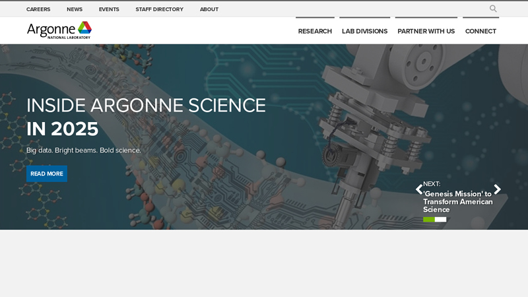This screenshot has height=297, width=528.
Task: Select the green first slide indicator
Action: pyautogui.click(x=429, y=220)
